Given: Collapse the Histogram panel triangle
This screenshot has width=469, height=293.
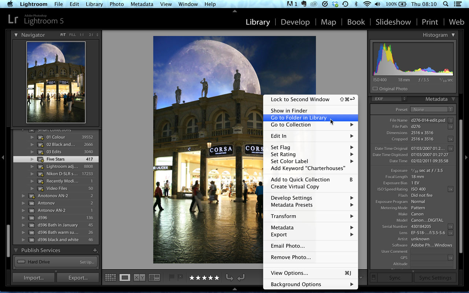Looking at the screenshot, I should pyautogui.click(x=453, y=35).
